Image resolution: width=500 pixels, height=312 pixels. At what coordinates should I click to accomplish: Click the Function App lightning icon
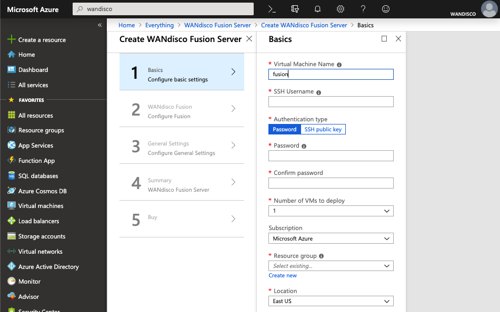pos(11,160)
